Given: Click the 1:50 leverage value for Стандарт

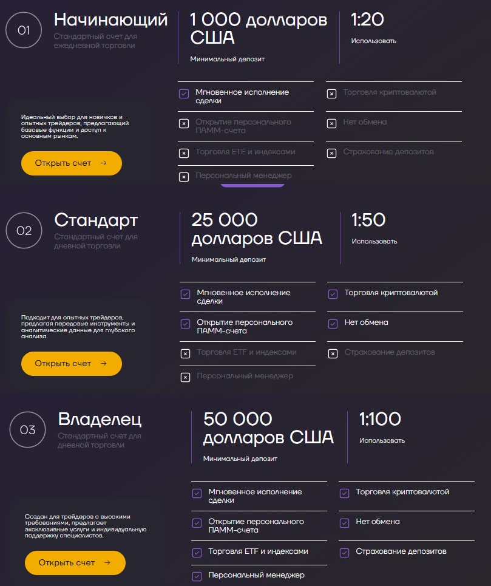Looking at the screenshot, I should pos(368,220).
